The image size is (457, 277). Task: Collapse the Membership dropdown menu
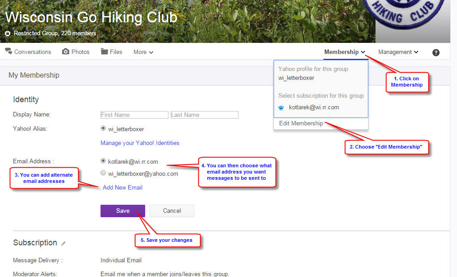pos(344,52)
